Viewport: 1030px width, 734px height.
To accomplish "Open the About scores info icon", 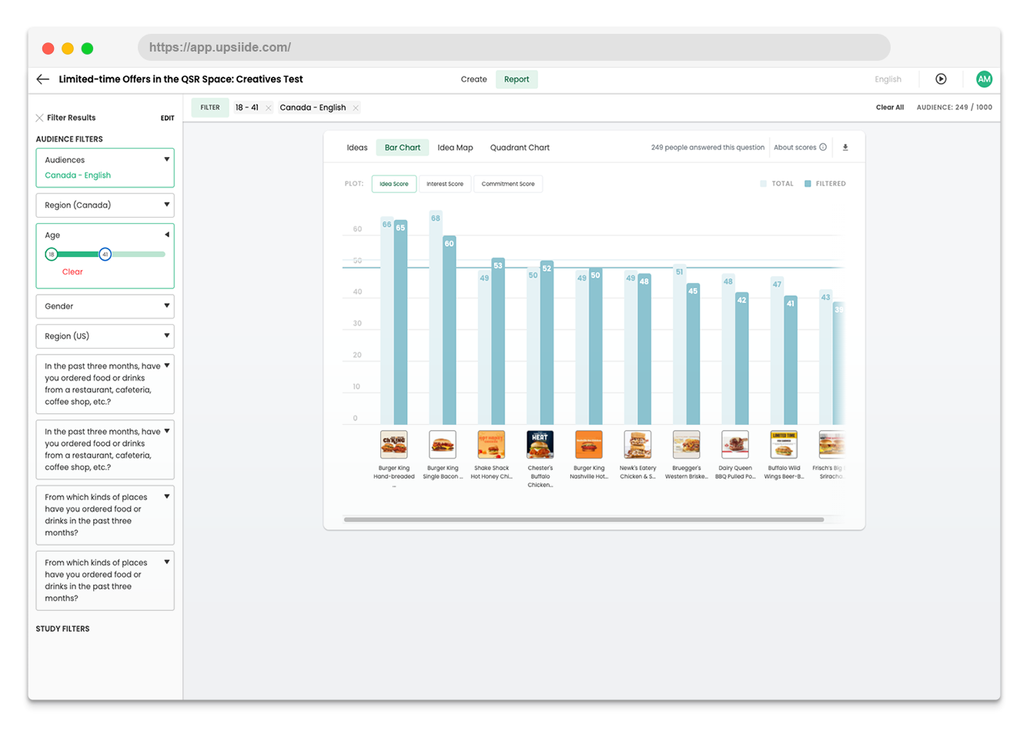I will pos(823,147).
